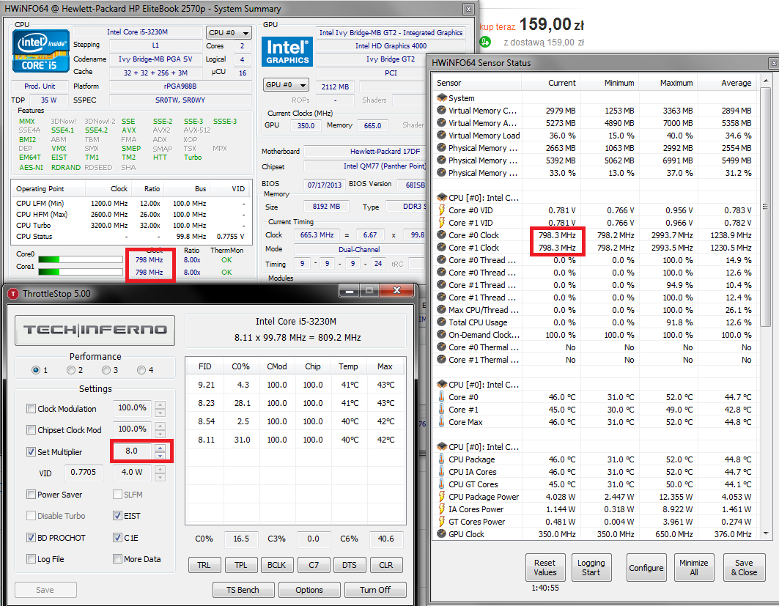Screen dimensions: 779x606
Task: Enable the More Data checkbox
Action: coord(118,559)
